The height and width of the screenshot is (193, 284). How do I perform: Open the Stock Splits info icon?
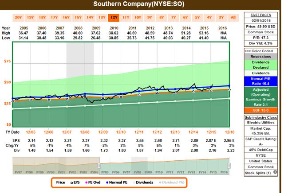275,172
